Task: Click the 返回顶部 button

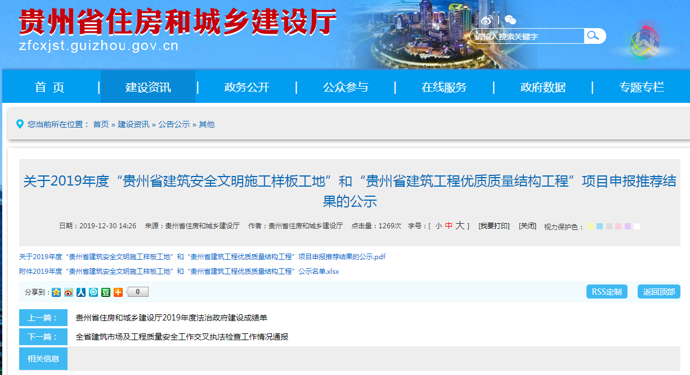Action: click(x=658, y=292)
